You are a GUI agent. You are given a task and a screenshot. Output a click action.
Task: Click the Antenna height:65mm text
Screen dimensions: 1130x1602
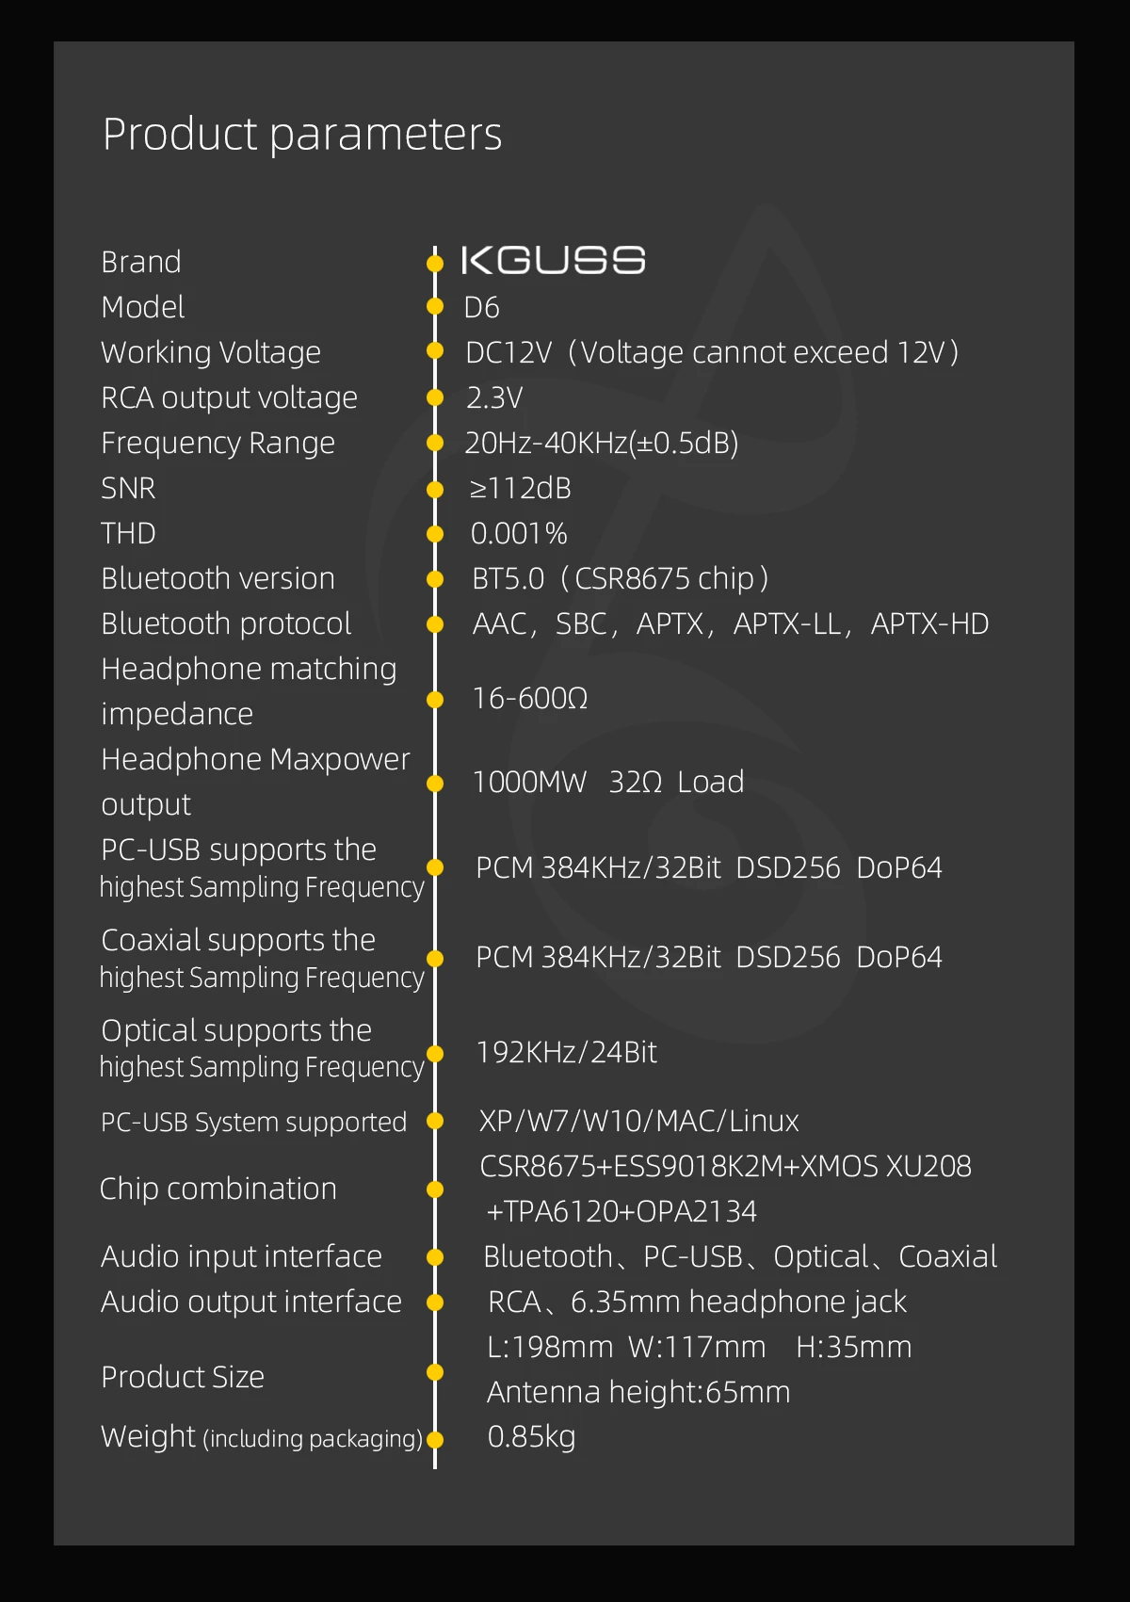click(638, 1392)
